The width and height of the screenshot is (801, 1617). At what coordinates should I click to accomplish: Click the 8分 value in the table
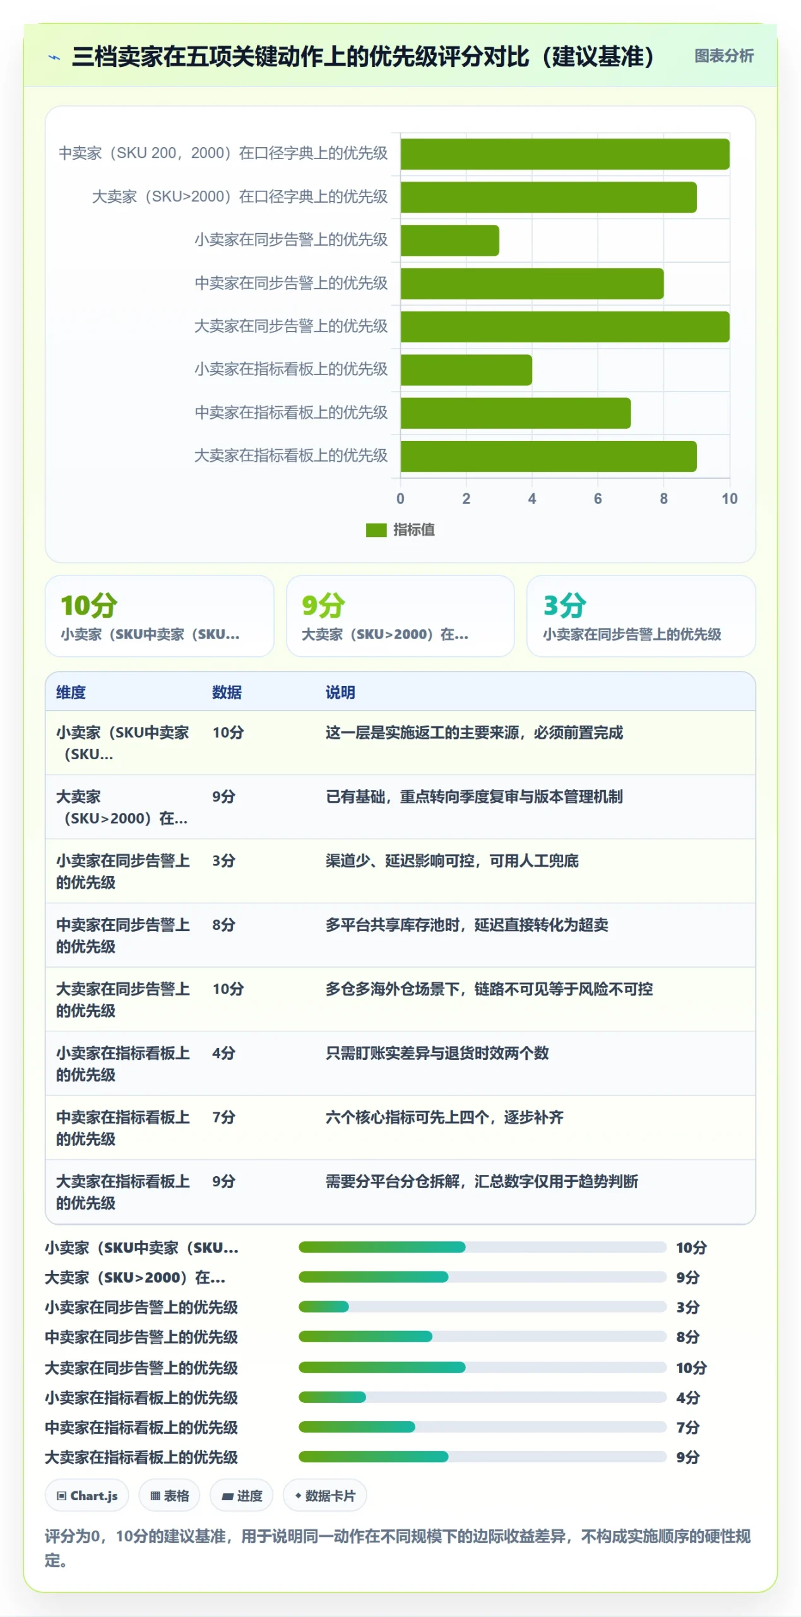point(223,925)
